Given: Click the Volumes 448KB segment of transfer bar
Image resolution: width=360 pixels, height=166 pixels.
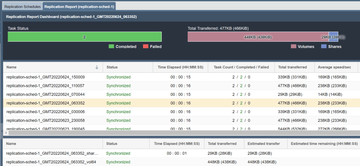Looking at the screenshot, I should click(258, 37).
